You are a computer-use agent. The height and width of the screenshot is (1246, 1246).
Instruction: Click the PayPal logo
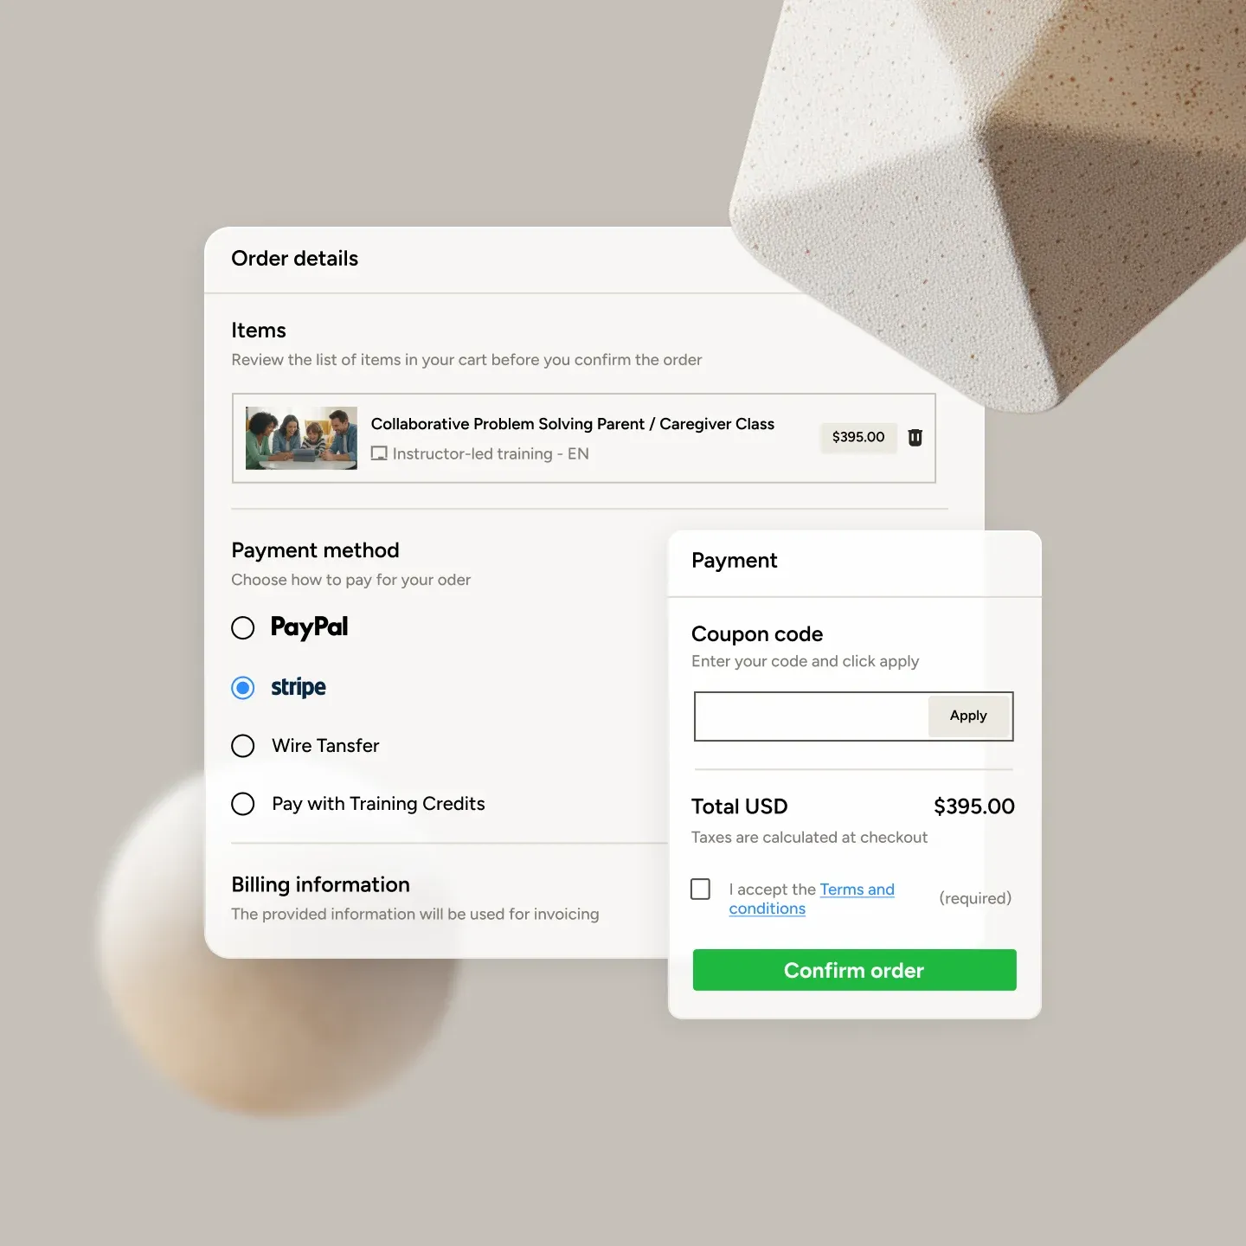click(x=309, y=627)
